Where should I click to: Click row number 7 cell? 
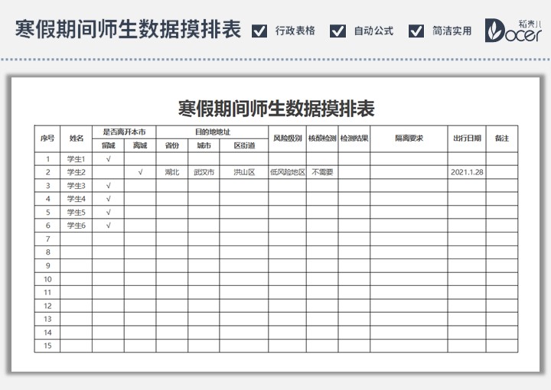(47, 239)
